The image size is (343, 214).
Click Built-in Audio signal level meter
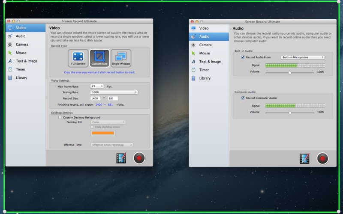tap(295, 65)
